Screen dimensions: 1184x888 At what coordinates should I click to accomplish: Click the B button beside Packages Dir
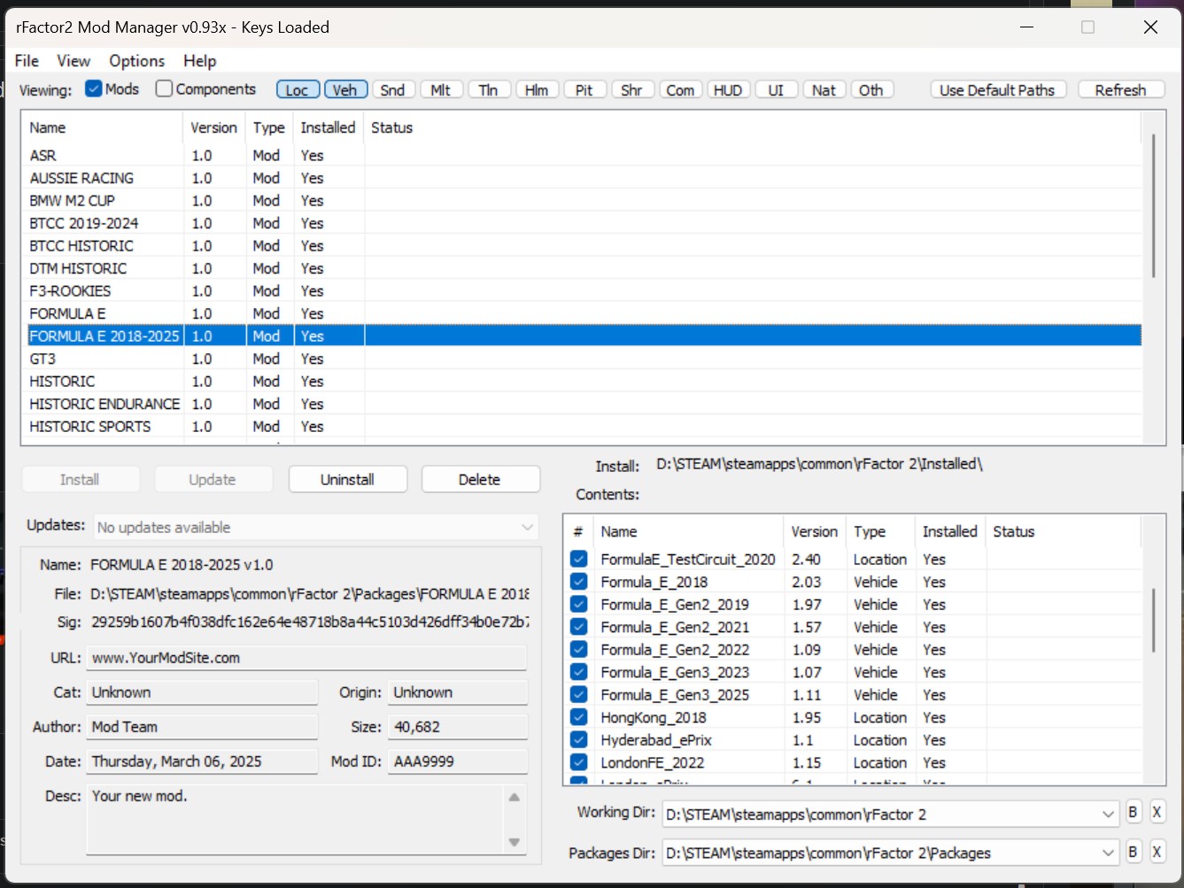point(1133,853)
